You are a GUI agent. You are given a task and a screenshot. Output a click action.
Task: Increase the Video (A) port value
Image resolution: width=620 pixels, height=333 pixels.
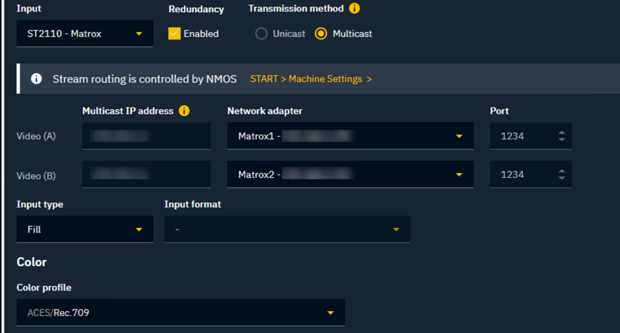(561, 132)
